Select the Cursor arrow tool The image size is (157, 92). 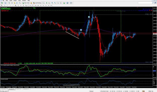(2, 5)
